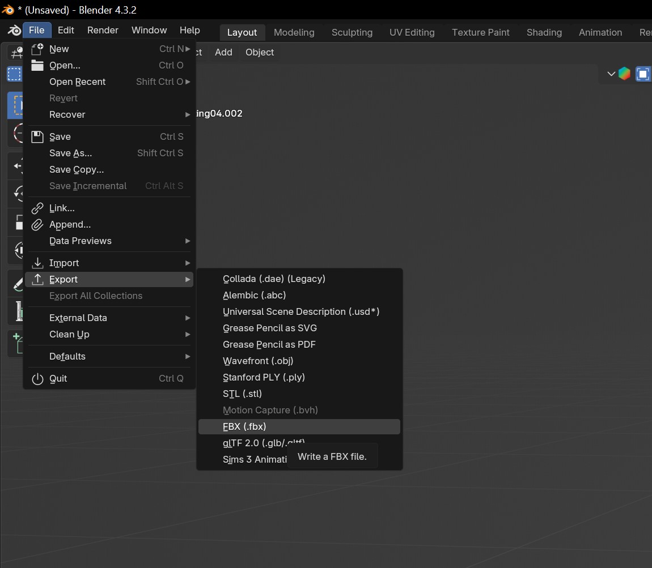Expand the Import submenu

tap(109, 263)
